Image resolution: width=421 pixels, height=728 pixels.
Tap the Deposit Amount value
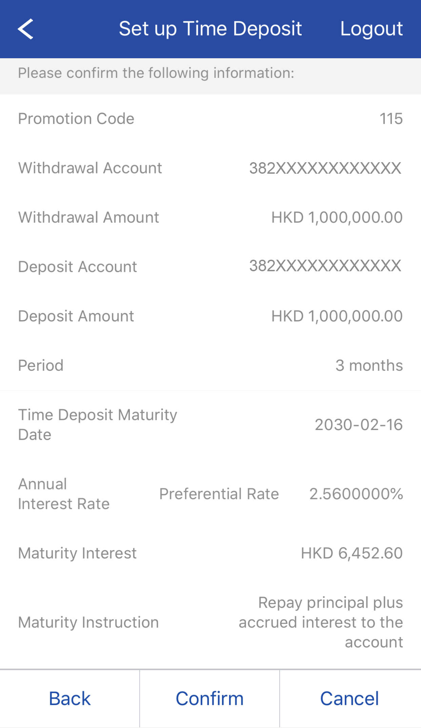point(337,316)
